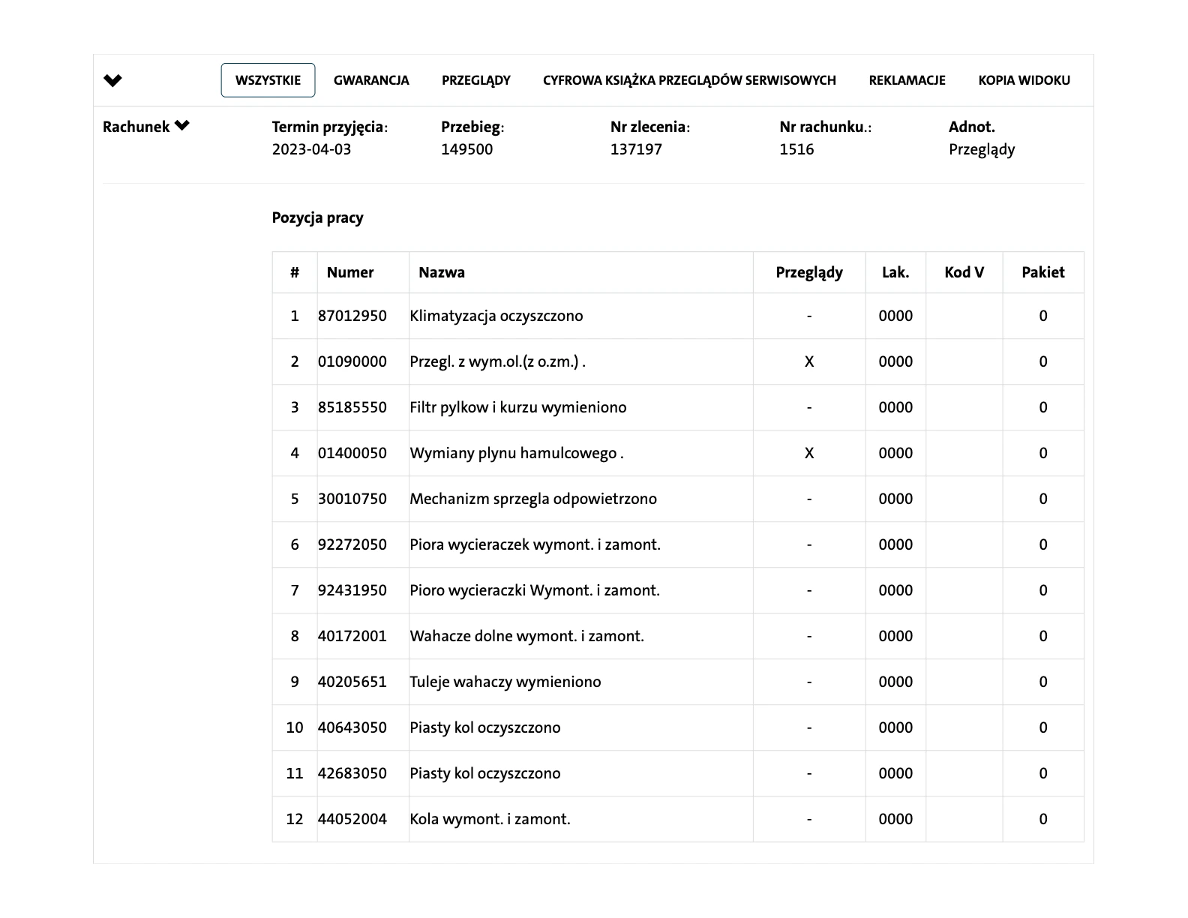Image resolution: width=1188 pixels, height=918 pixels.
Task: Select Tuleje wahaczy wymieniono row
Action: (x=505, y=682)
